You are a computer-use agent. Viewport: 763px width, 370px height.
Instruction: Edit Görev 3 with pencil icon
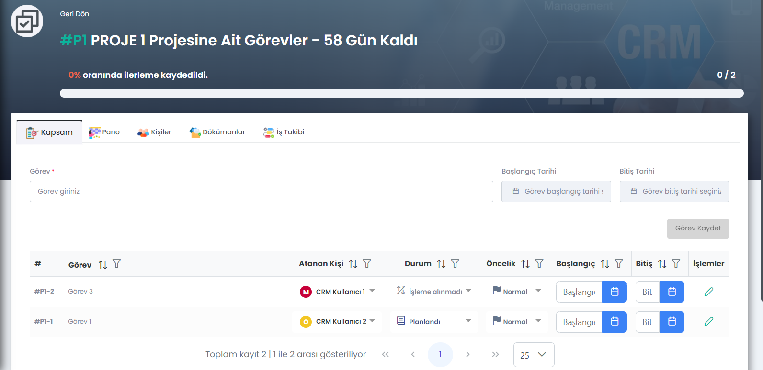coord(709,292)
